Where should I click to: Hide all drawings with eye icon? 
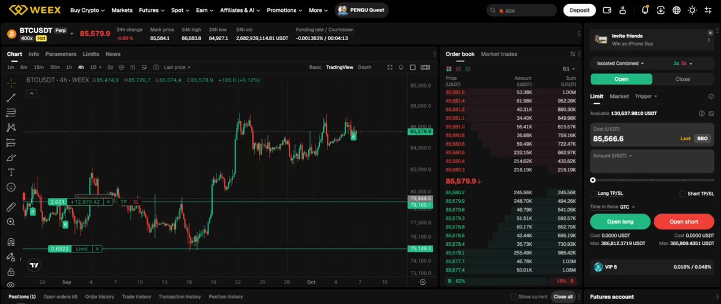(x=11, y=285)
